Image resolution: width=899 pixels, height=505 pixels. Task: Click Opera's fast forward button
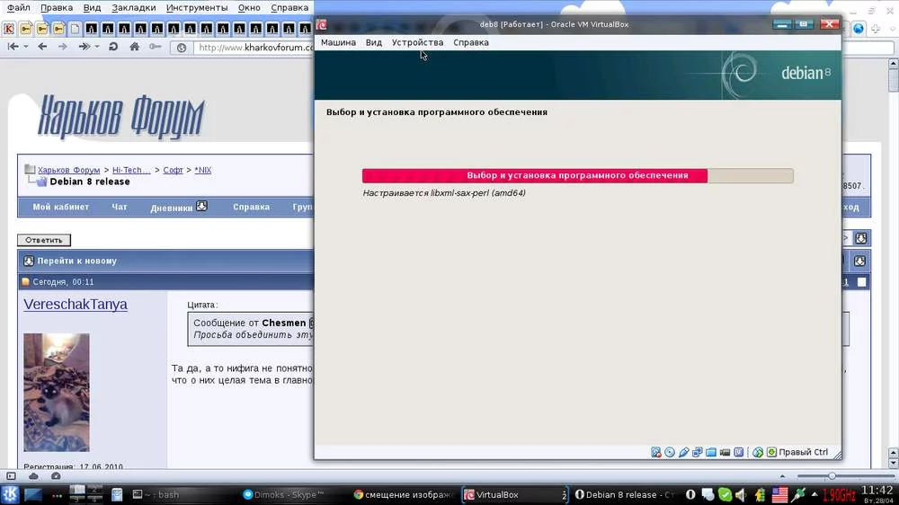coord(85,47)
